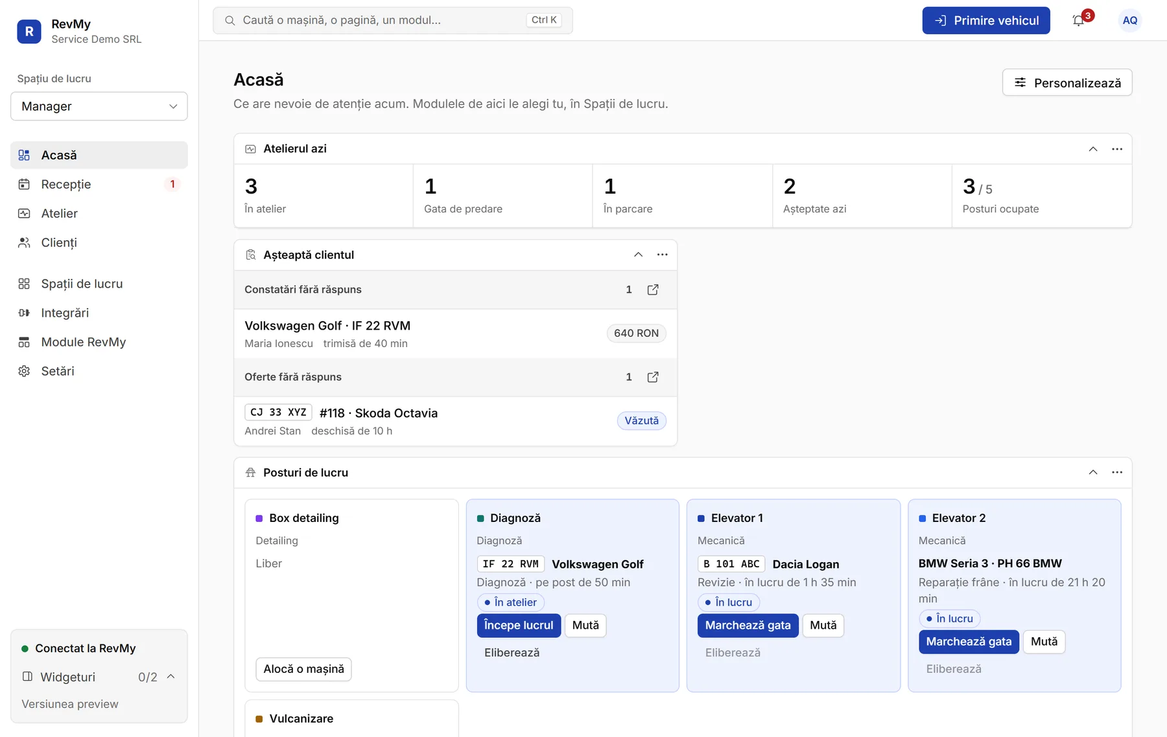Click Eliberează on the Diagnoză card
This screenshot has height=737, width=1167.
point(512,653)
